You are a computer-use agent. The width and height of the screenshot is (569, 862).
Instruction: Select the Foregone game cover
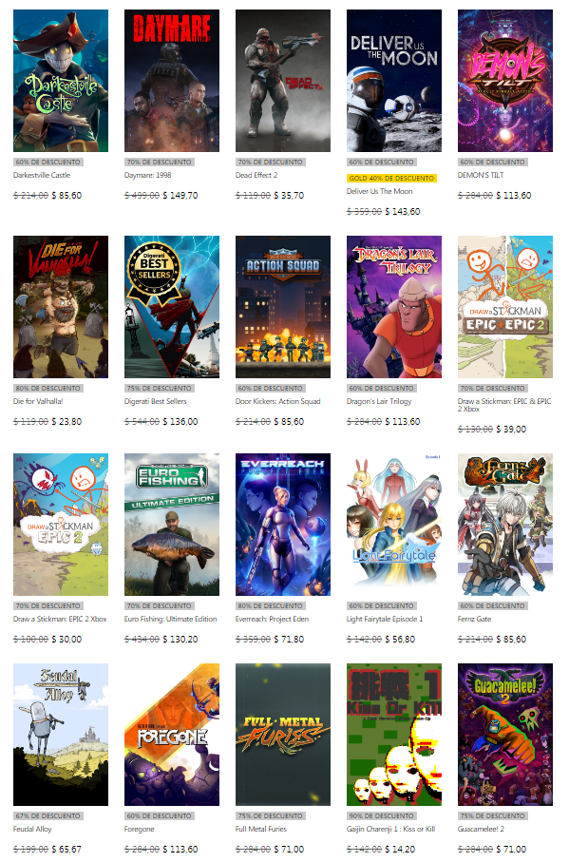171,735
